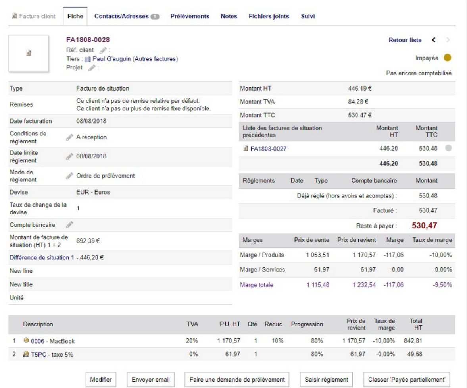Open previous invoice FA1808-0027

pos(268,149)
